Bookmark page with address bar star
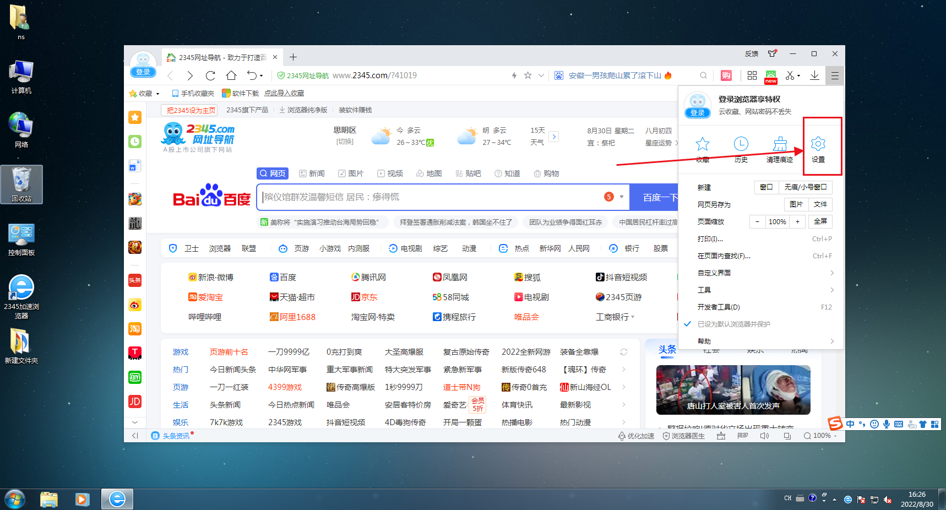The image size is (946, 510). 528,75
